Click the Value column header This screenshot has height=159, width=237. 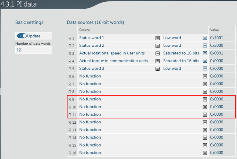tap(214, 30)
